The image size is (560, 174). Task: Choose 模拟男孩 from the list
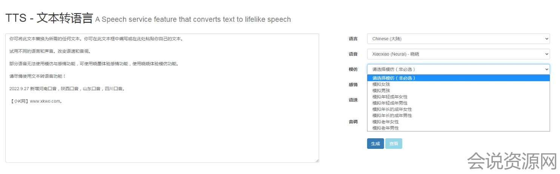click(x=381, y=91)
